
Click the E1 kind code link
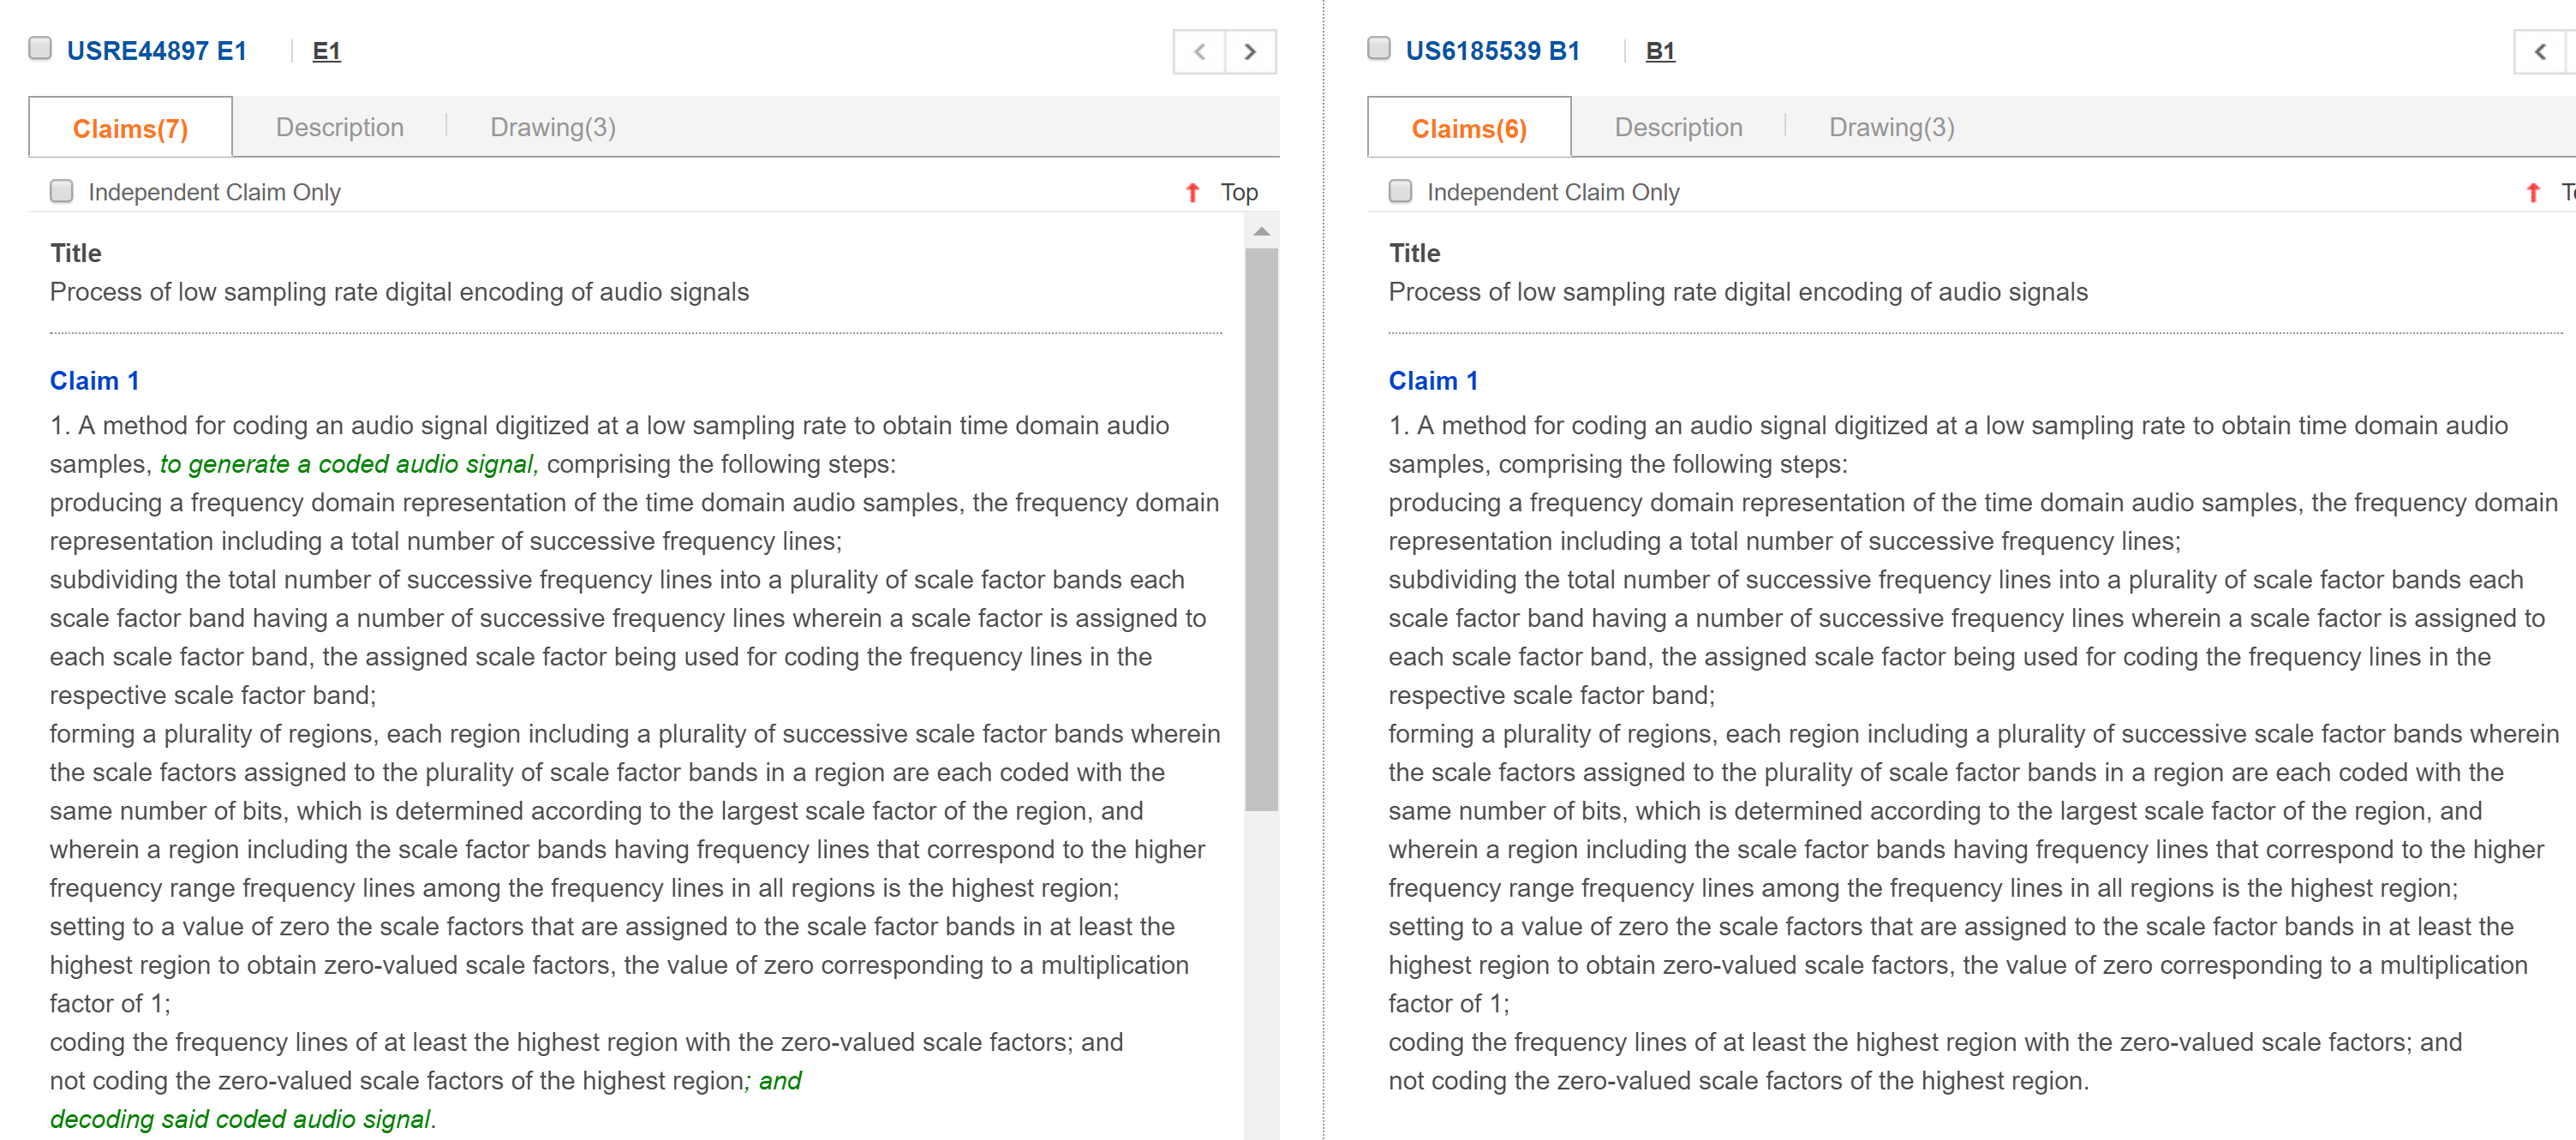click(326, 51)
